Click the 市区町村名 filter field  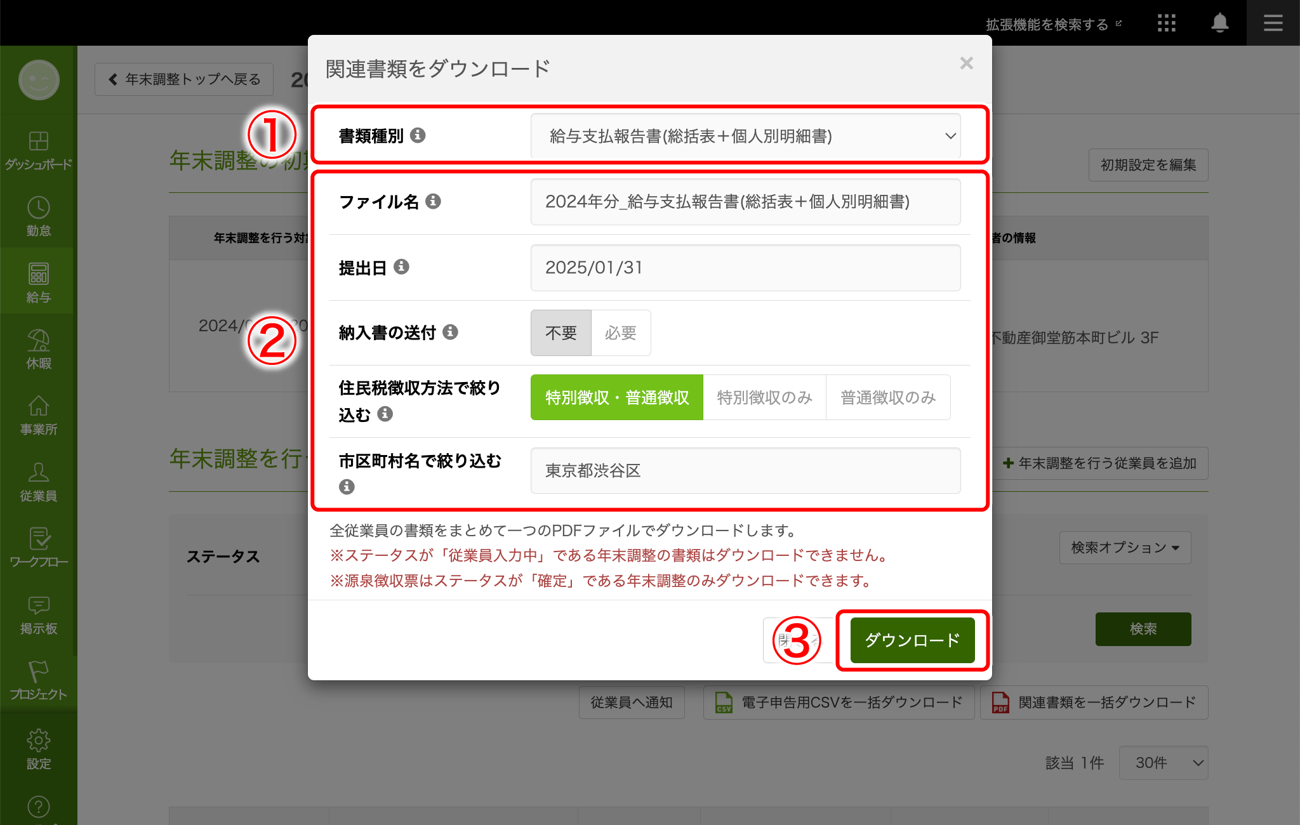(745, 471)
